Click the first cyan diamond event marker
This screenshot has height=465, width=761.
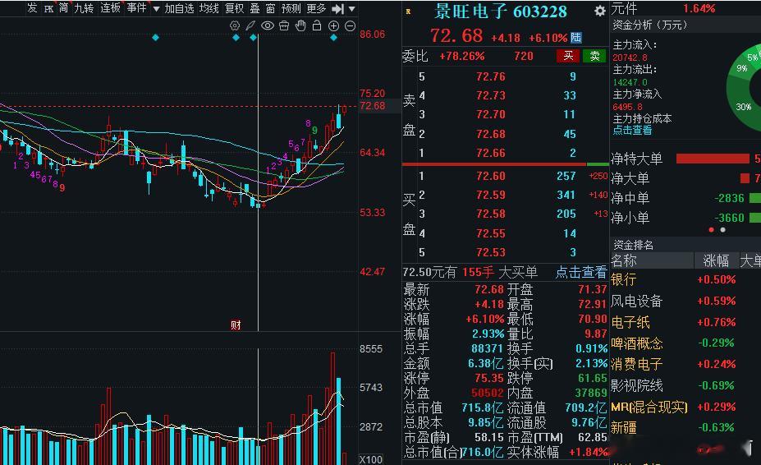tap(155, 38)
